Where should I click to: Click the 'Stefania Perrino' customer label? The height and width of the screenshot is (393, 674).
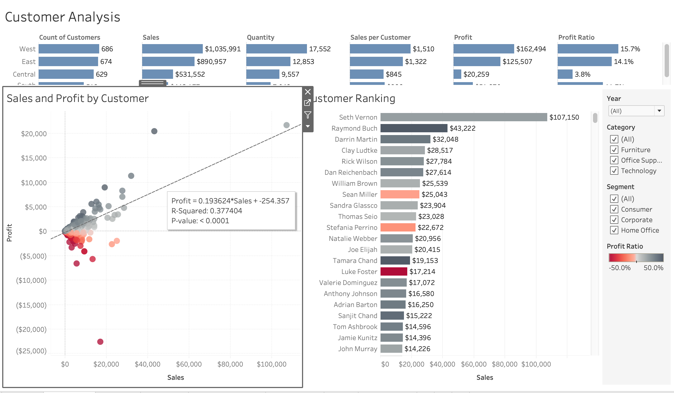coord(352,227)
